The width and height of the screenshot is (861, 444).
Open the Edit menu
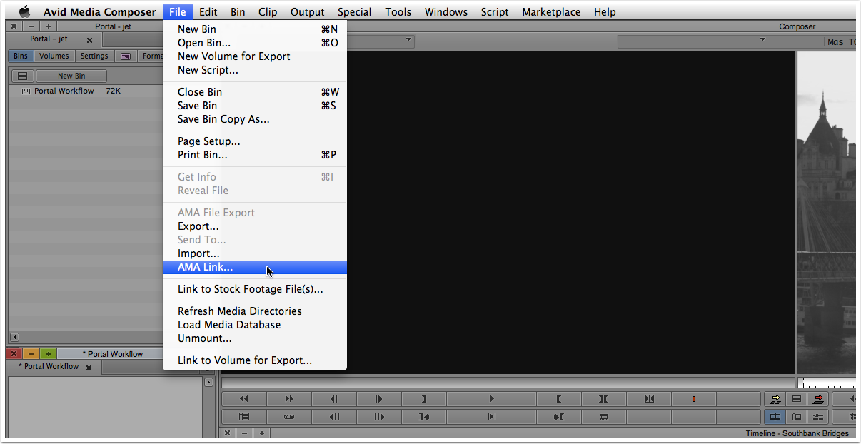click(x=208, y=11)
